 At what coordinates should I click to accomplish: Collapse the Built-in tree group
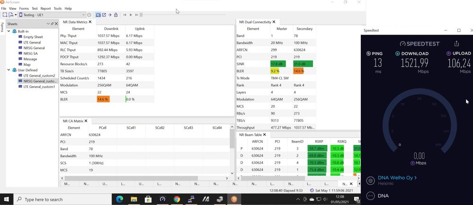point(9,31)
